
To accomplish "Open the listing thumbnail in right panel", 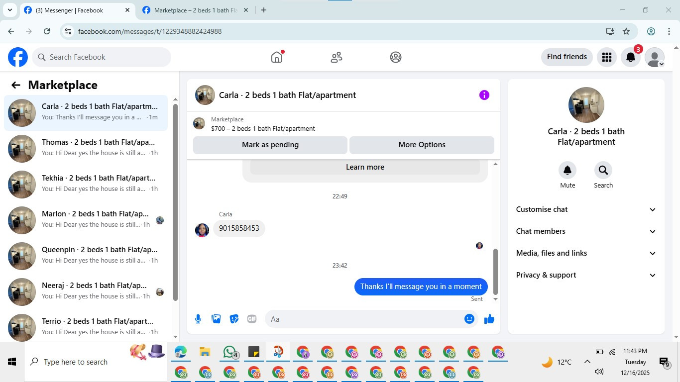I will [586, 105].
